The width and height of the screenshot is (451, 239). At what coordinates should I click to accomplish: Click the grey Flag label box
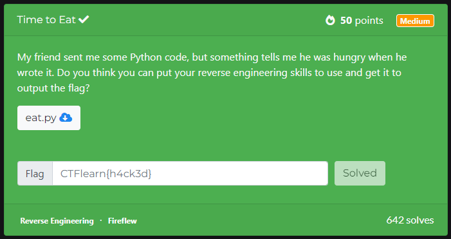click(x=35, y=173)
